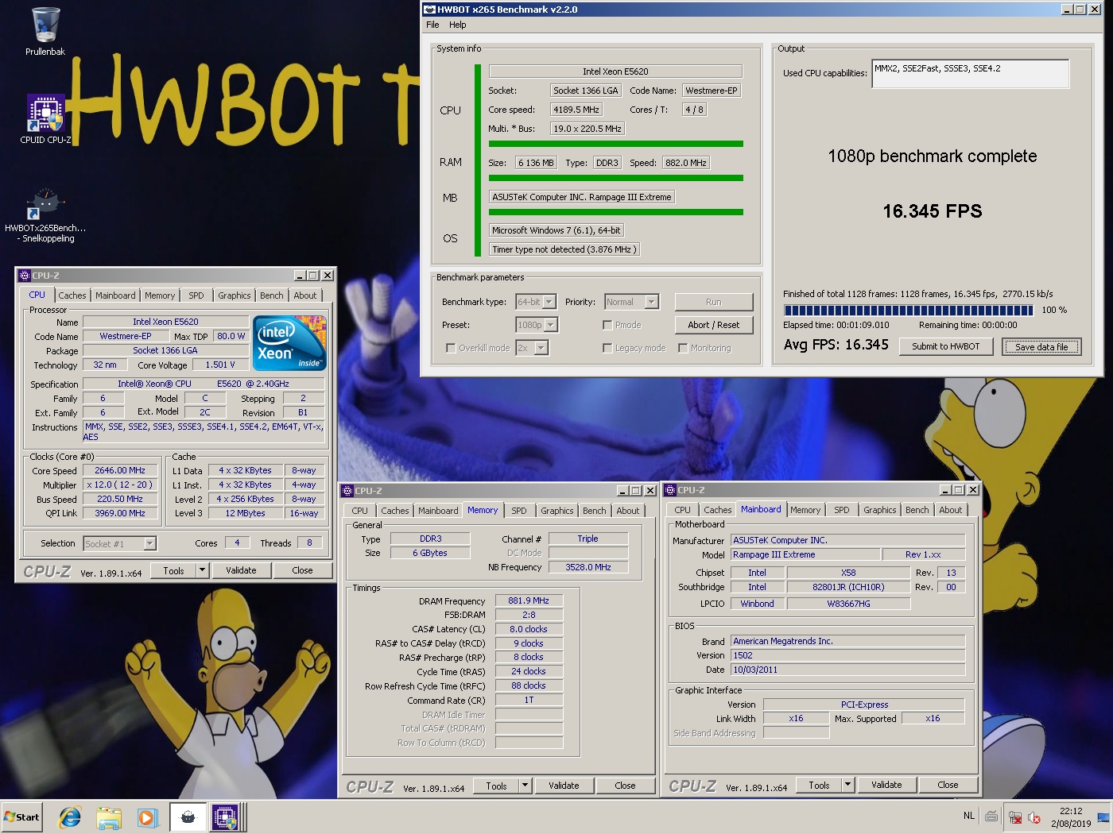Image resolution: width=1113 pixels, height=834 pixels.
Task: Open the HWBOTx265Bench desktop shortcut
Action: pyautogui.click(x=45, y=214)
